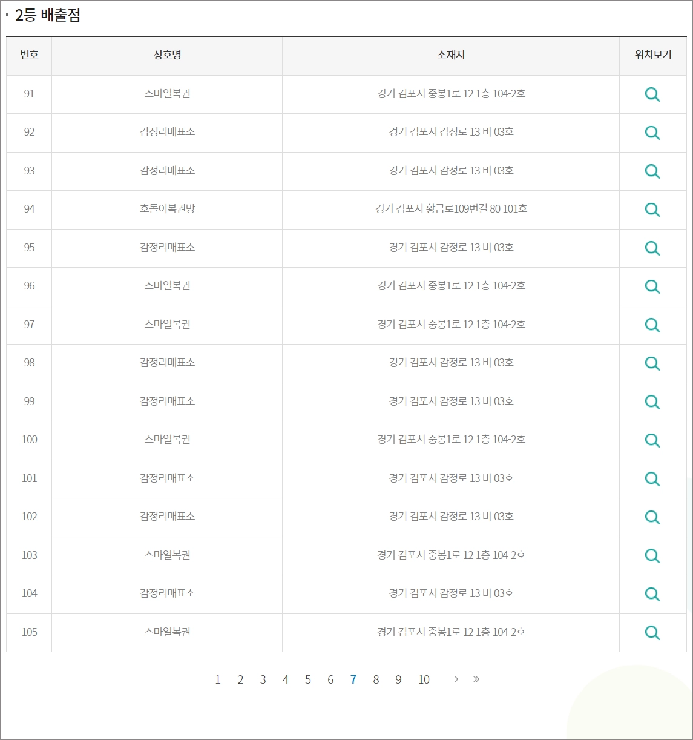Screen dimensions: 693x740
Task: Select the currently active page 7
Action: (x=353, y=679)
